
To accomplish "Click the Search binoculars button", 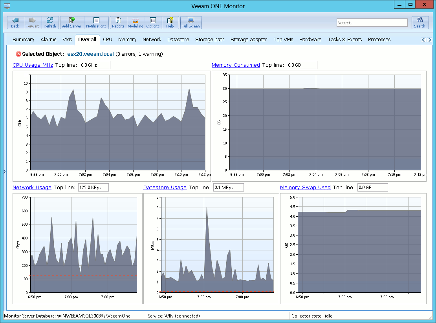I will pyautogui.click(x=420, y=22).
